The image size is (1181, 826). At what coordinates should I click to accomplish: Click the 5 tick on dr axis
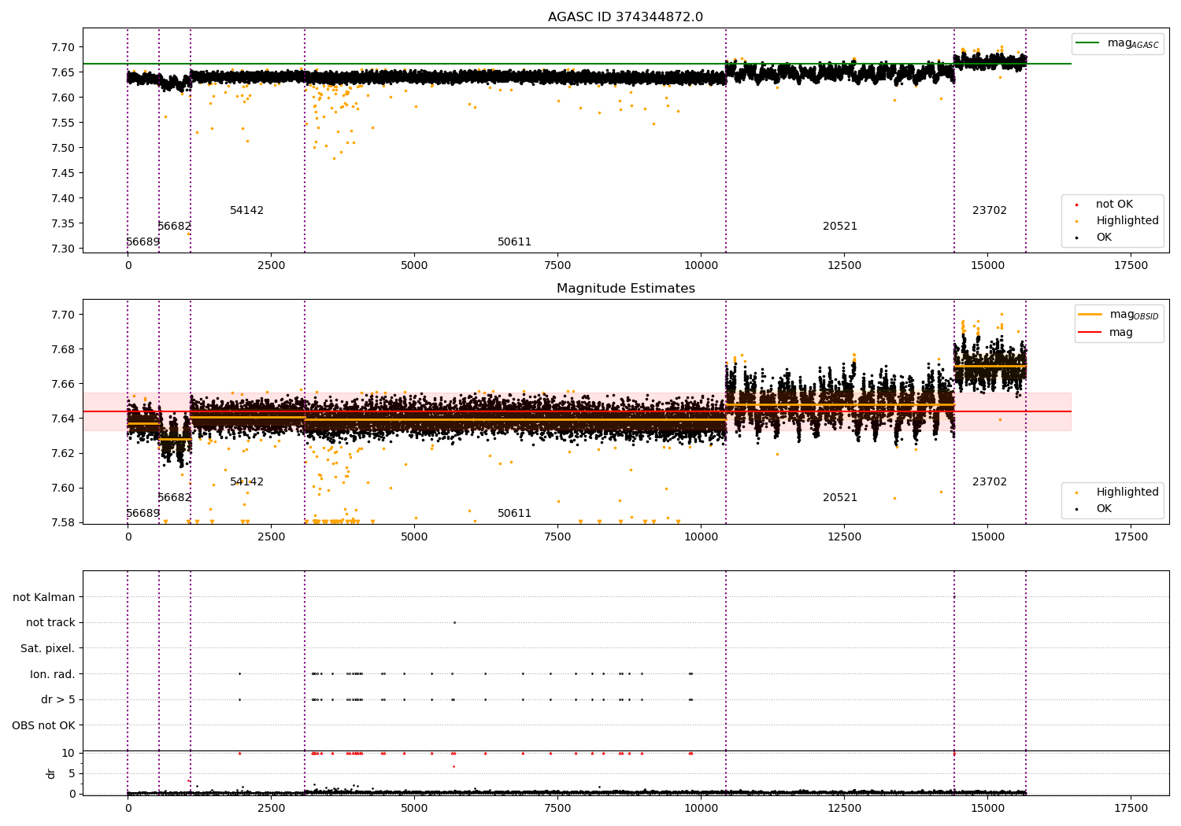[72, 773]
